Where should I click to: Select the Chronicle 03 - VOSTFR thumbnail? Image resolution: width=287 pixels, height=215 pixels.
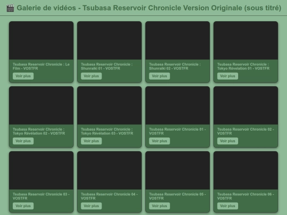tap(41, 170)
